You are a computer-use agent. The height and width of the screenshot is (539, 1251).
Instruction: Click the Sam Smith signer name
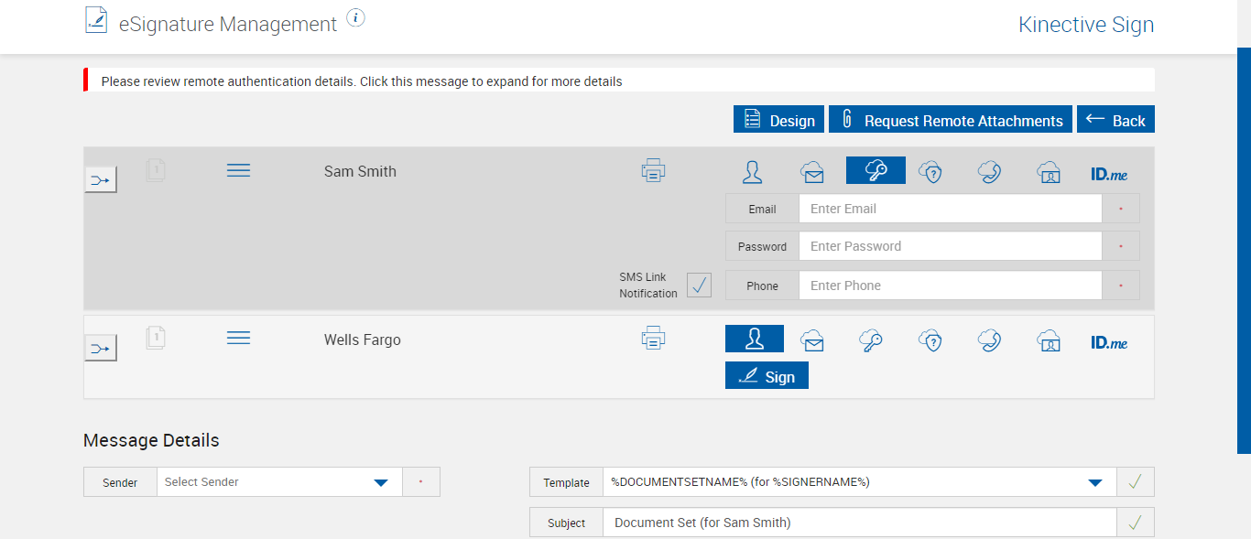(x=360, y=171)
